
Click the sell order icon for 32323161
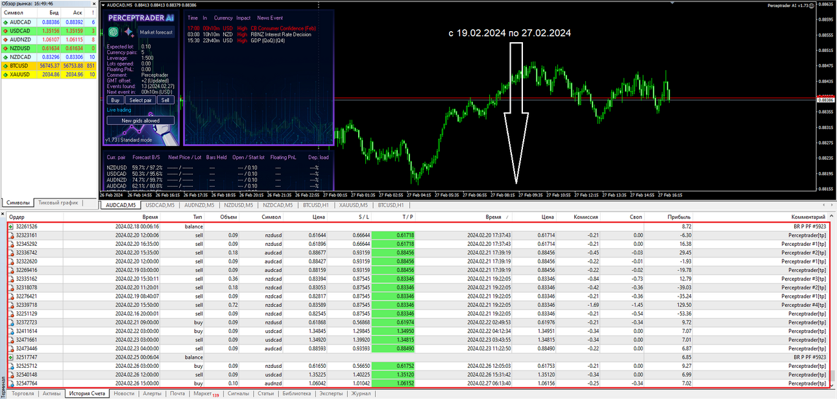(x=11, y=235)
